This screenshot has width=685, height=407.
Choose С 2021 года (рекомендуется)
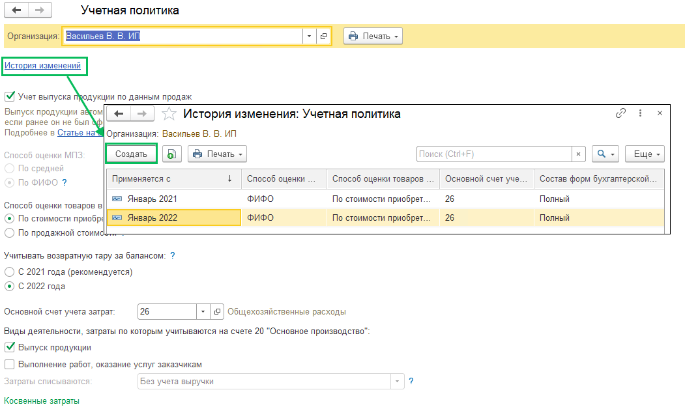[x=9, y=272]
